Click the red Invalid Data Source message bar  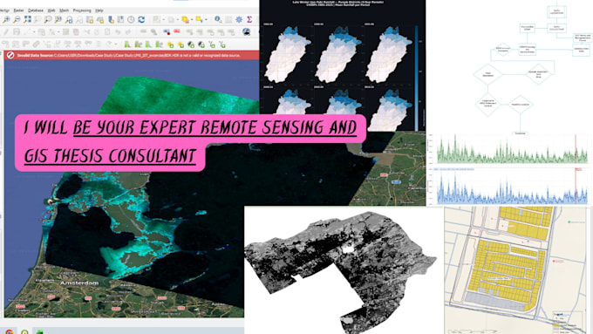(132, 55)
